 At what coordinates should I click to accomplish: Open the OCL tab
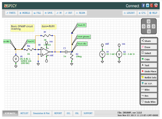point(69,113)
